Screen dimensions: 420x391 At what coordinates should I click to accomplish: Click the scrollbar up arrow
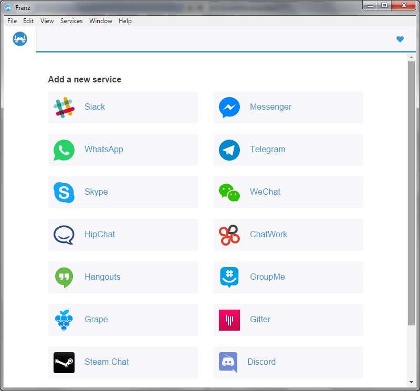(x=411, y=57)
